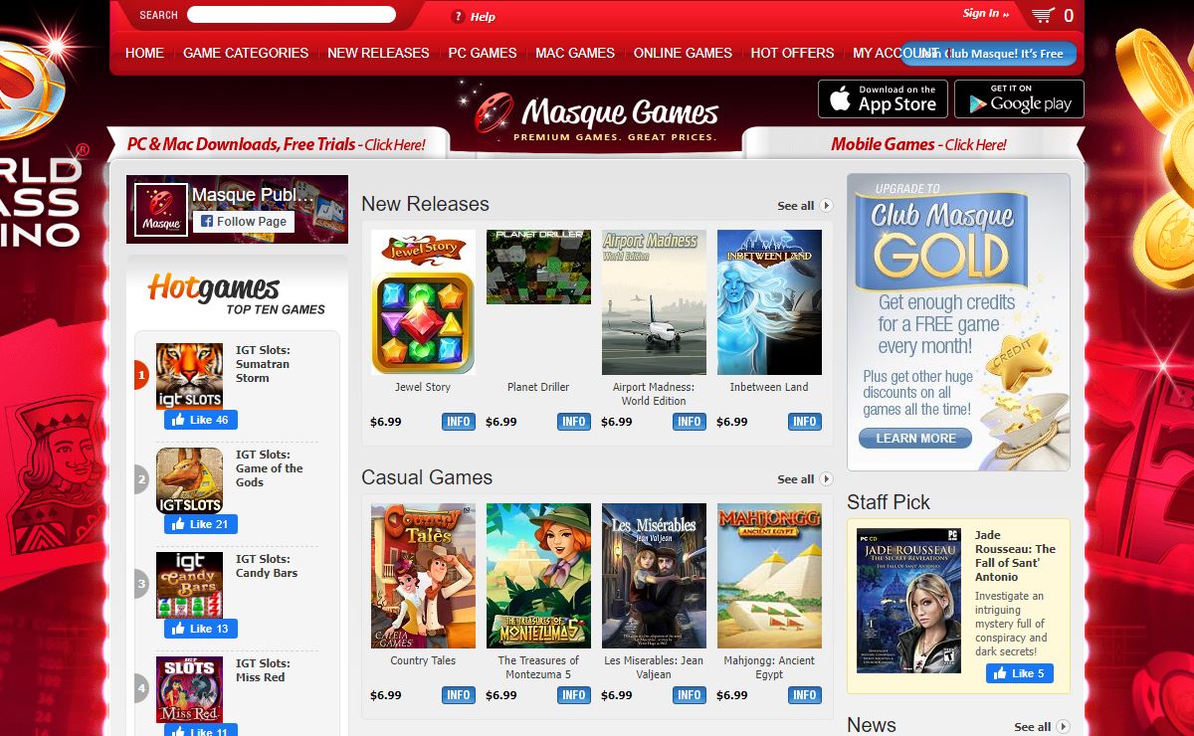
Task: Click the Jade Rousseau: The Fall of Sant' Antonio title
Action: [x=1015, y=556]
